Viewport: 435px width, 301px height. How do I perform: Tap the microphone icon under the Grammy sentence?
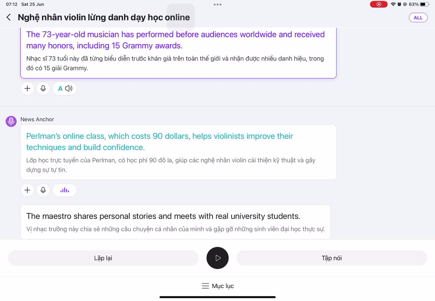[43, 88]
